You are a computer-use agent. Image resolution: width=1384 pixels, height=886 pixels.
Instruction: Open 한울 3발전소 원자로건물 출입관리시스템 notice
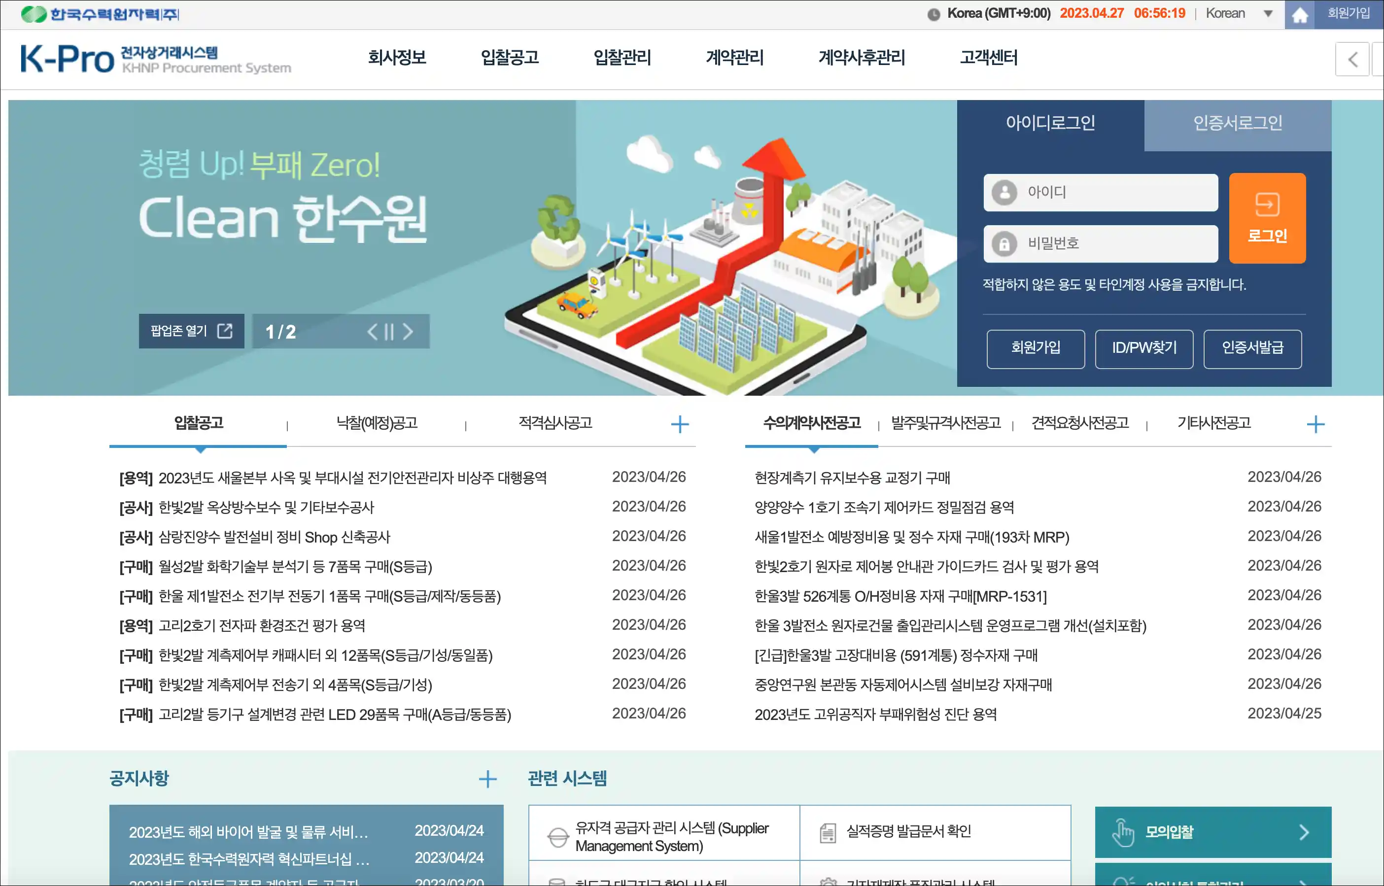tap(951, 626)
